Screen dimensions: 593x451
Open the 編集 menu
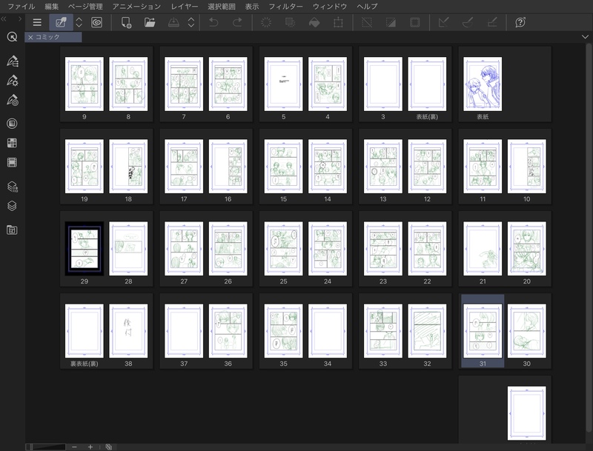[x=52, y=7]
